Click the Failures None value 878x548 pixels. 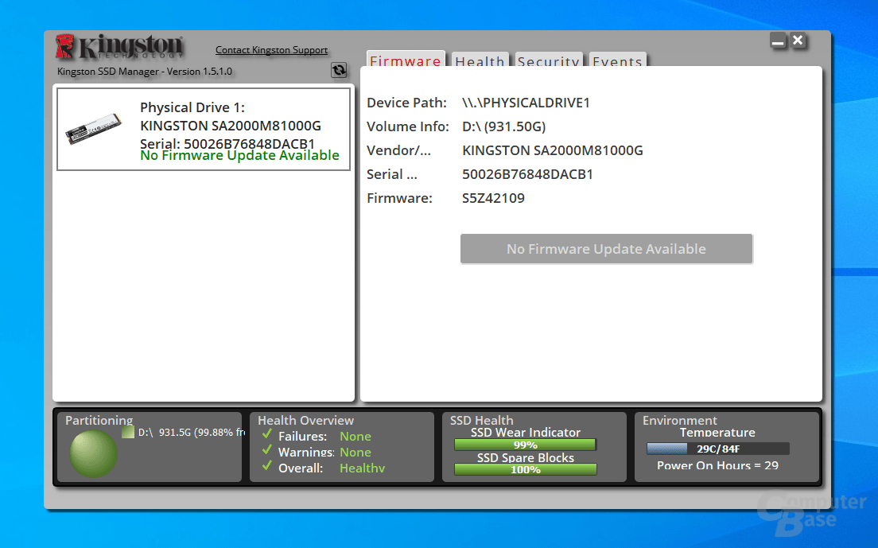point(355,436)
